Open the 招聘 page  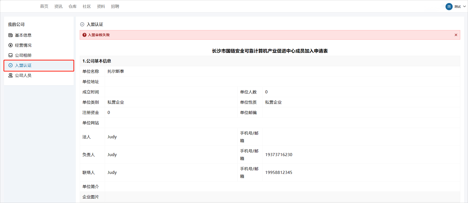115,7
